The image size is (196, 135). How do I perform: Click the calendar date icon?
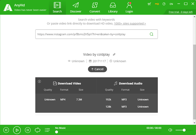click(90, 61)
